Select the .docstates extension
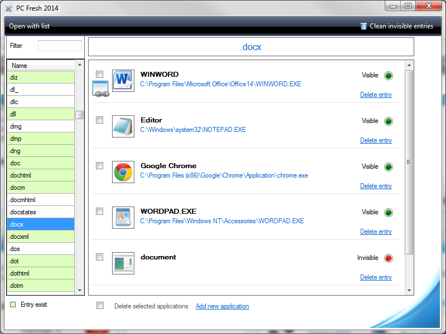 click(41, 212)
